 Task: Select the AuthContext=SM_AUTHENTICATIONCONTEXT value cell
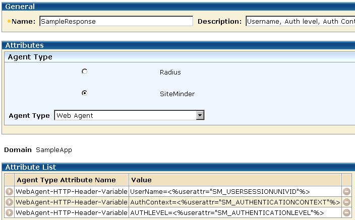click(235, 202)
